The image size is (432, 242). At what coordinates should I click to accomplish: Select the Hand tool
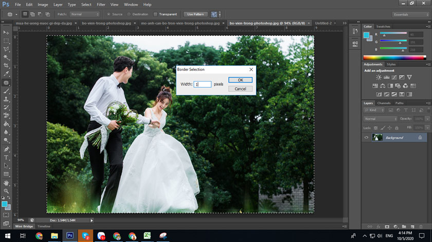coord(6,183)
